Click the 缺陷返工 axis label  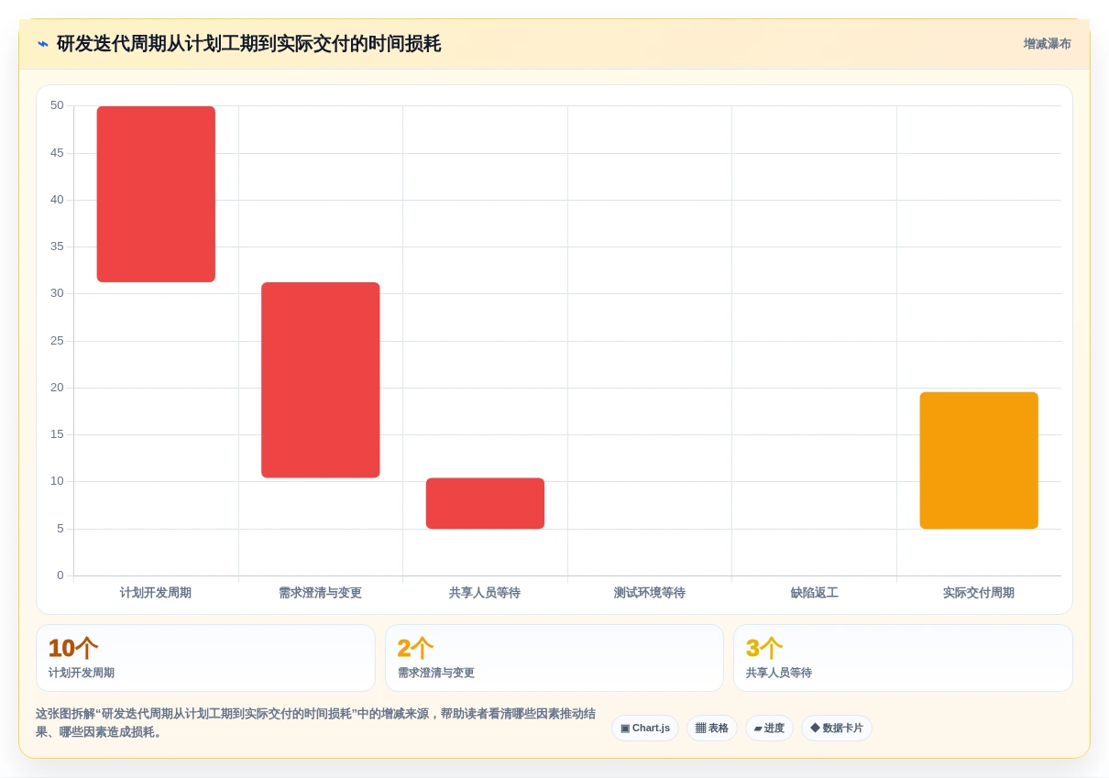pyautogui.click(x=815, y=593)
